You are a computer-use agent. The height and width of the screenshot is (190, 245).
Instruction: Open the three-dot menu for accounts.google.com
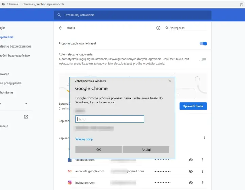pyautogui.click(x=203, y=171)
